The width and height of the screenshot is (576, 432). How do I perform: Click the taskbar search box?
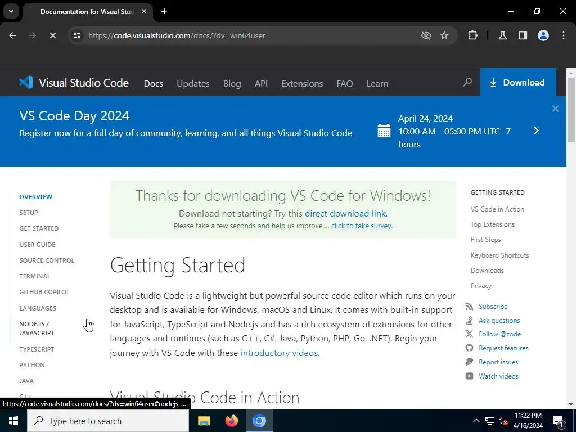(x=108, y=421)
